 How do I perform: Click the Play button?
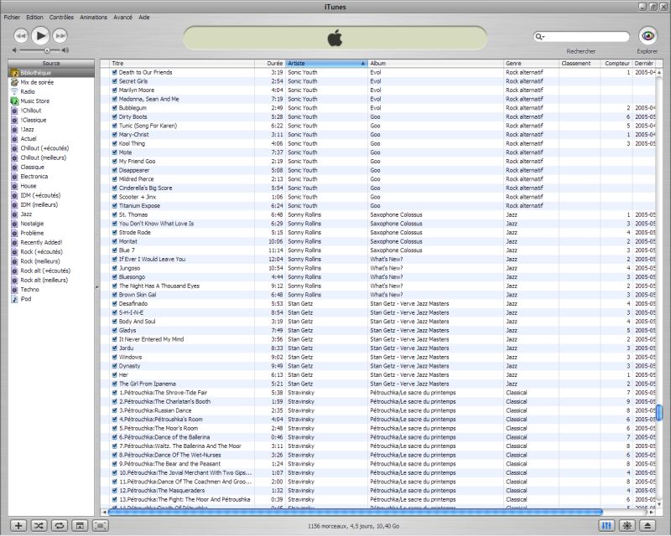coord(40,35)
